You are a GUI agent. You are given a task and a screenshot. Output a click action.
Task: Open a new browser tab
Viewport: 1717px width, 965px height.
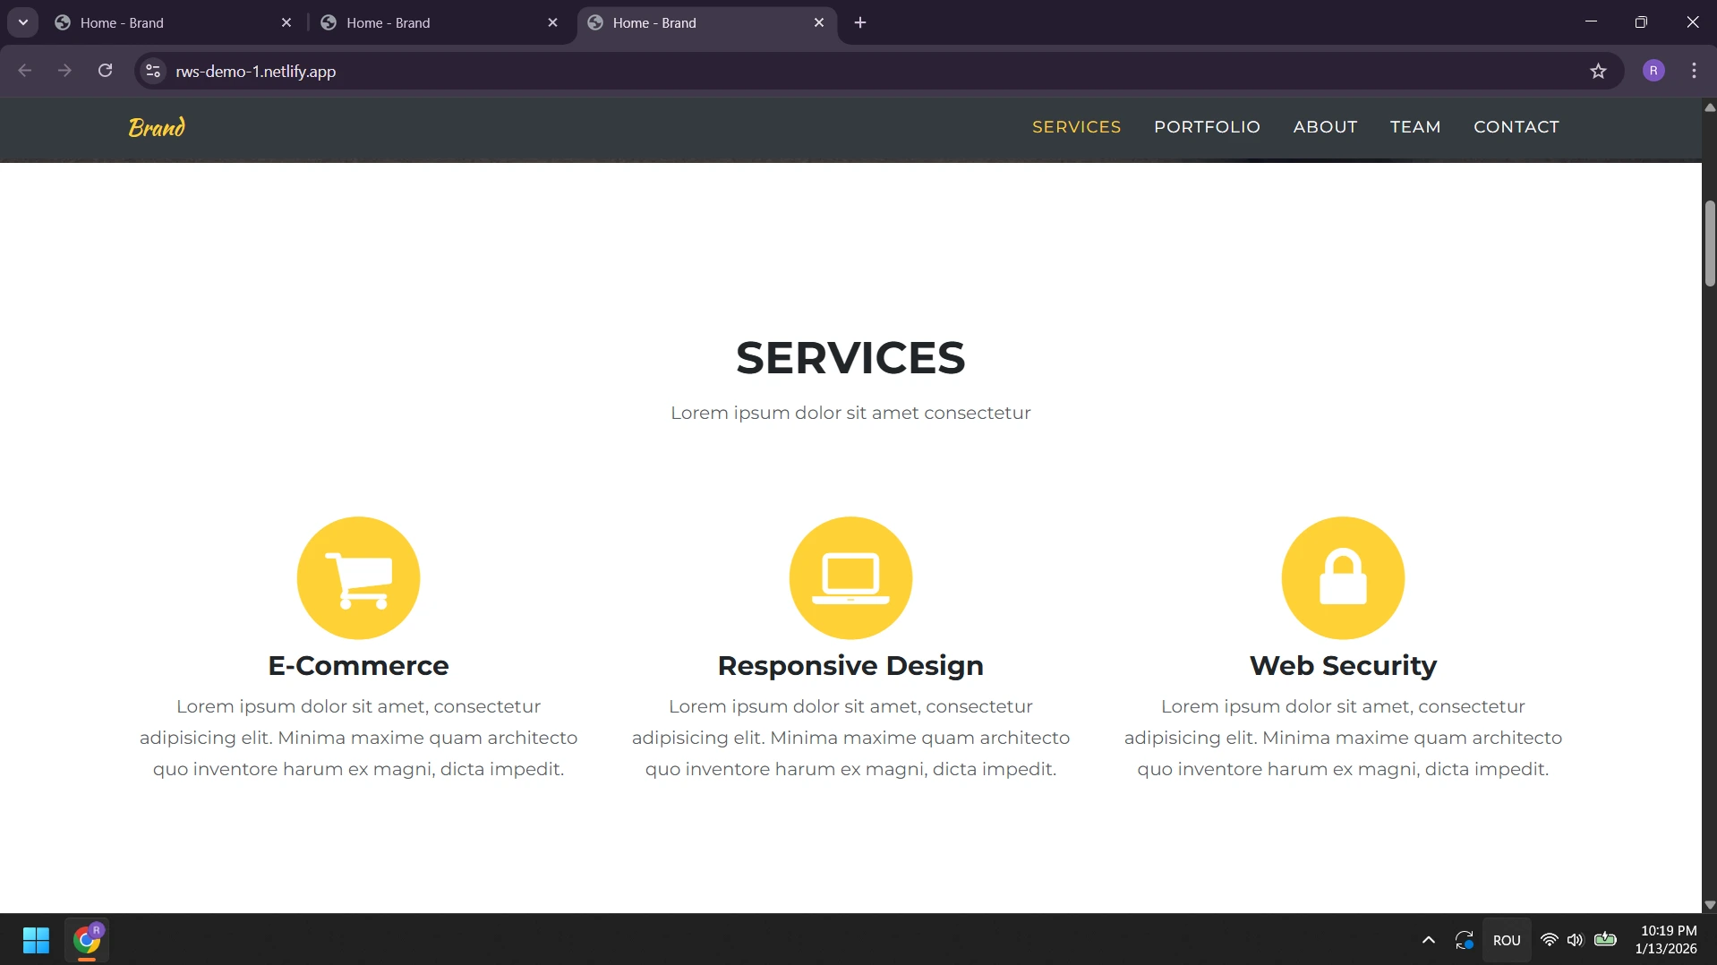click(x=860, y=23)
